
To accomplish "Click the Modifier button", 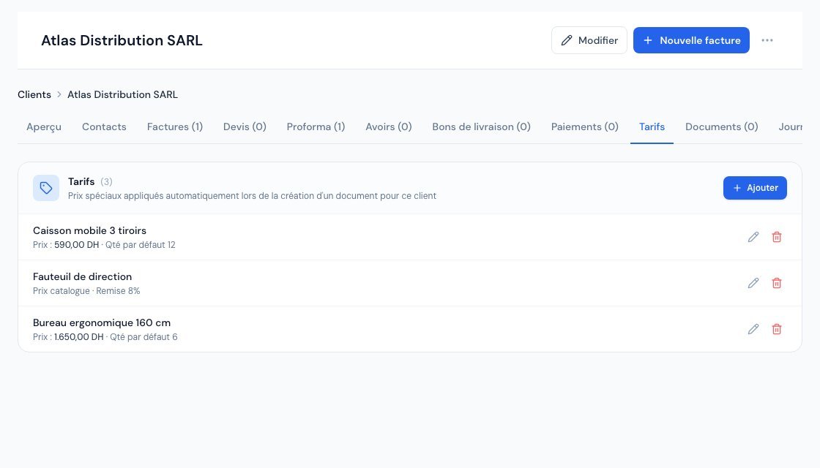I will pos(589,40).
